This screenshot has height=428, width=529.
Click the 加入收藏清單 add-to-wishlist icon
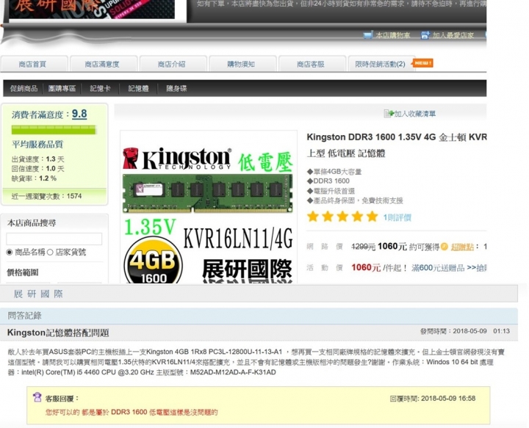click(x=389, y=114)
